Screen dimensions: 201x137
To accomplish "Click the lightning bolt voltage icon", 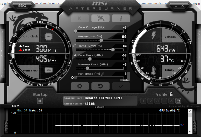I will tap(153, 36).
